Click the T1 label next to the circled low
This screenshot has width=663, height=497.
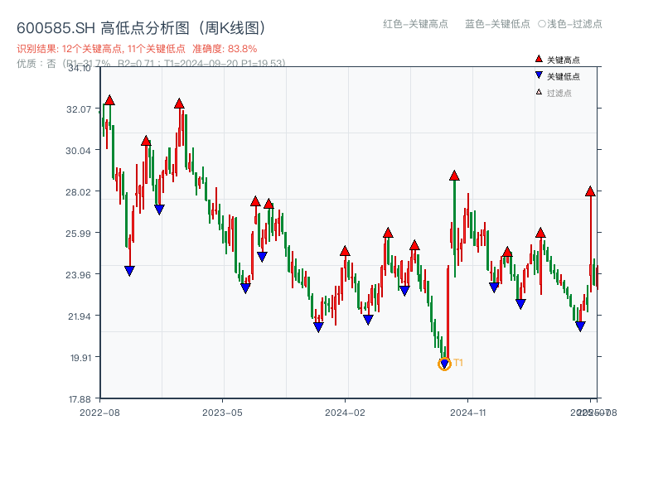pyautogui.click(x=457, y=362)
